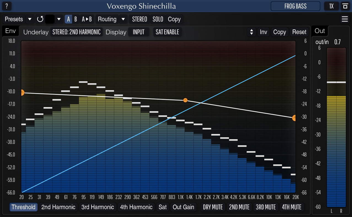Click the window resize icon beside 1X
Viewport: 352px width, 217px height.
(345, 6)
